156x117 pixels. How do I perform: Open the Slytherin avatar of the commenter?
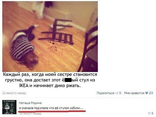pos(9,107)
